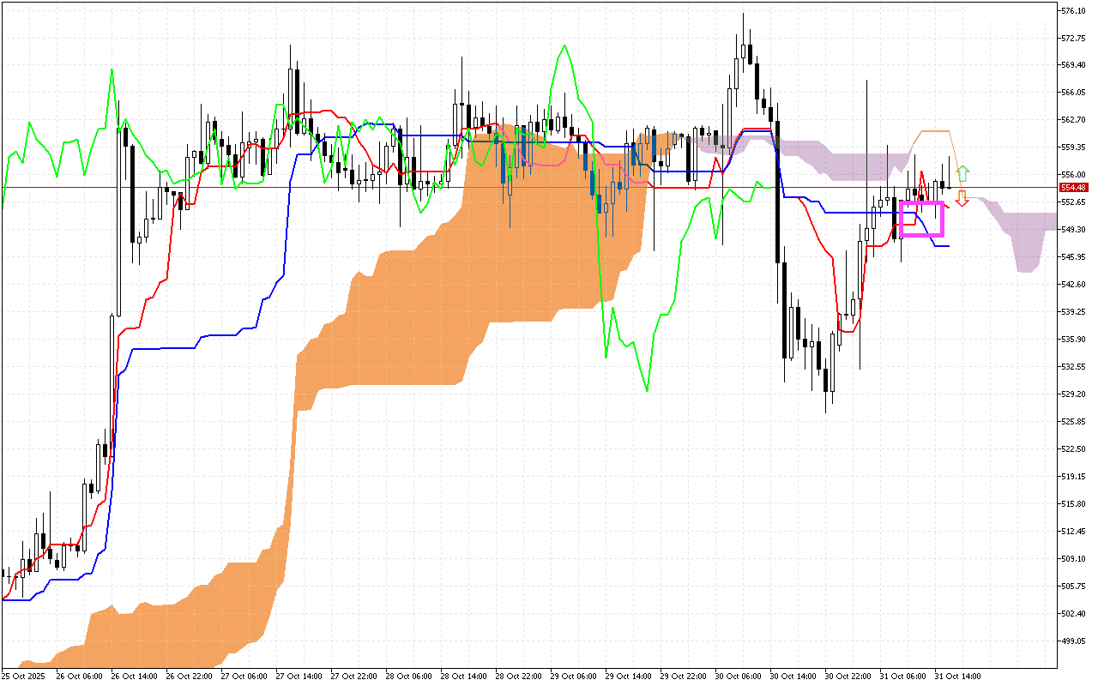The width and height of the screenshot is (1098, 686).
Task: Click the 28 Oct 14:00 time label
Action: [463, 676]
